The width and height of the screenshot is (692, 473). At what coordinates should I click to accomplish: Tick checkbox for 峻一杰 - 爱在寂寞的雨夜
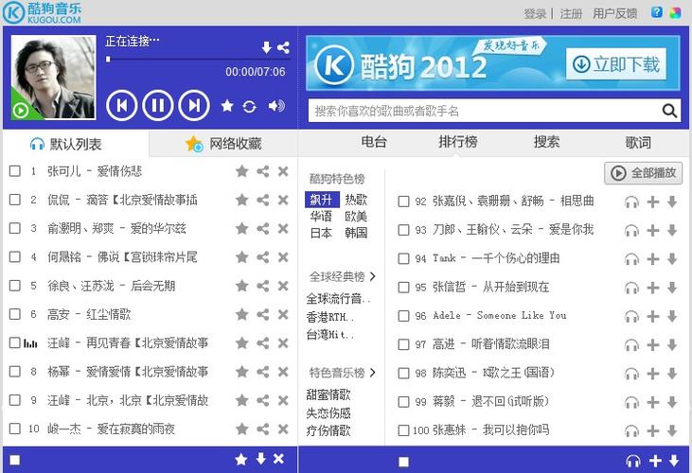tap(15, 429)
